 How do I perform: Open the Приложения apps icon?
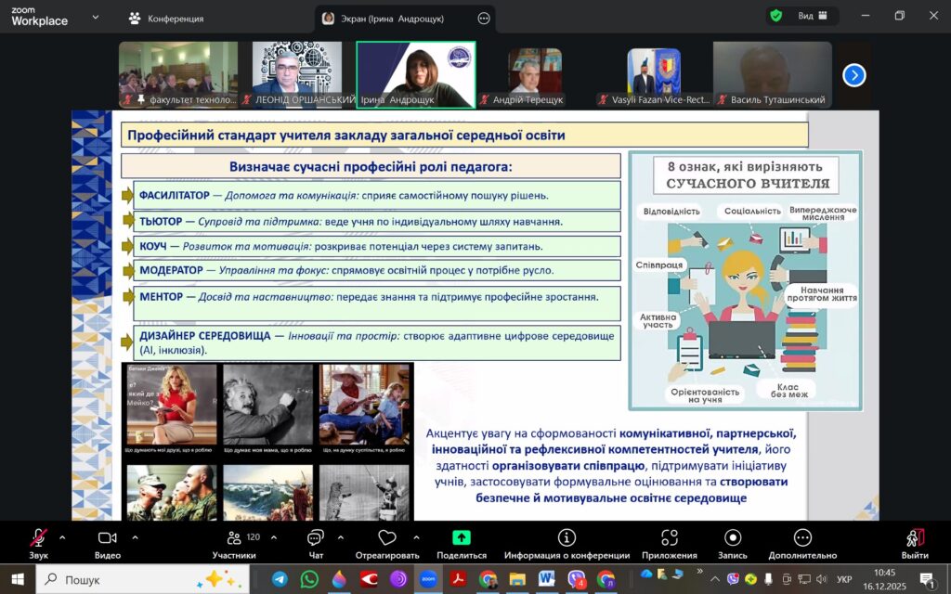tap(669, 538)
